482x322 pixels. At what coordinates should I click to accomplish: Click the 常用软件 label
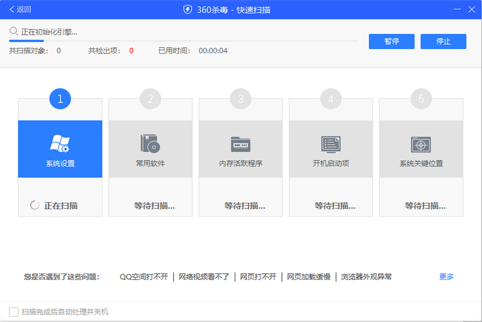[x=150, y=164]
